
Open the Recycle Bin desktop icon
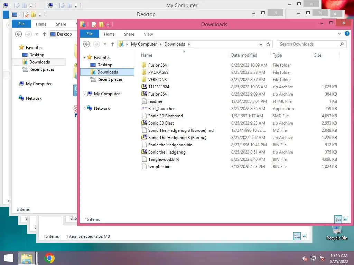pyautogui.click(x=337, y=234)
